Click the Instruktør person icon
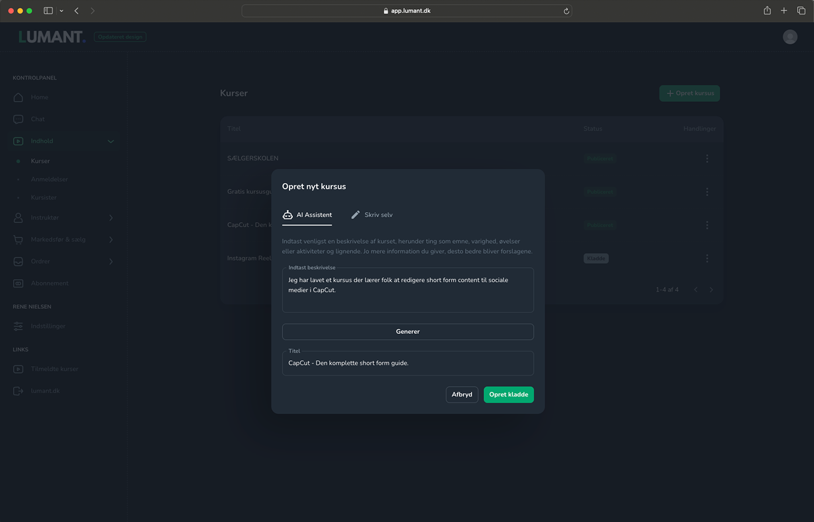814x522 pixels. [18, 218]
